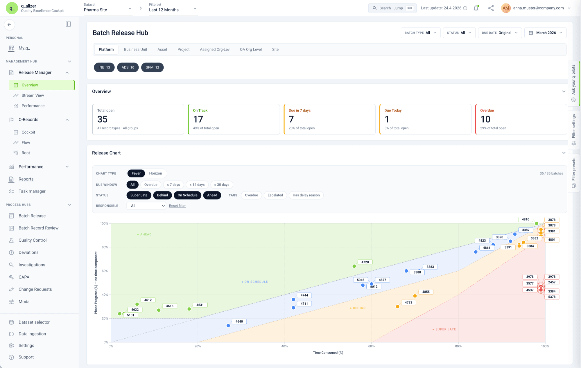Click the Overdue summary card
This screenshot has width=581, height=368.
pyautogui.click(x=521, y=119)
